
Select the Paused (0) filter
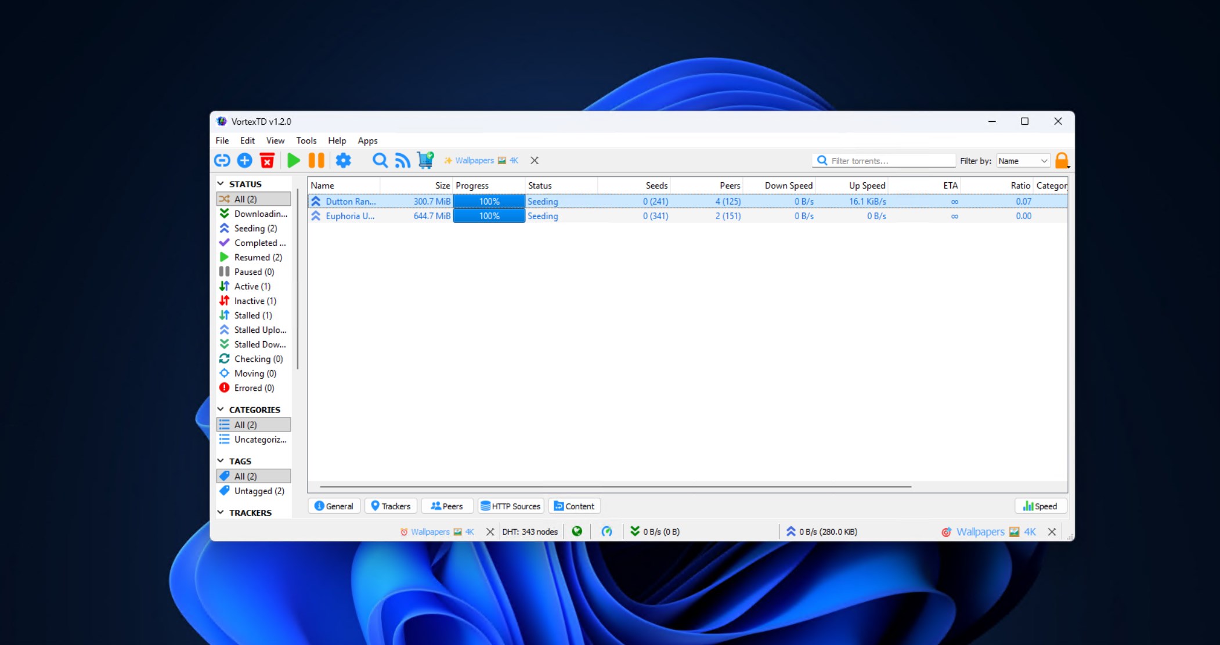tap(254, 271)
